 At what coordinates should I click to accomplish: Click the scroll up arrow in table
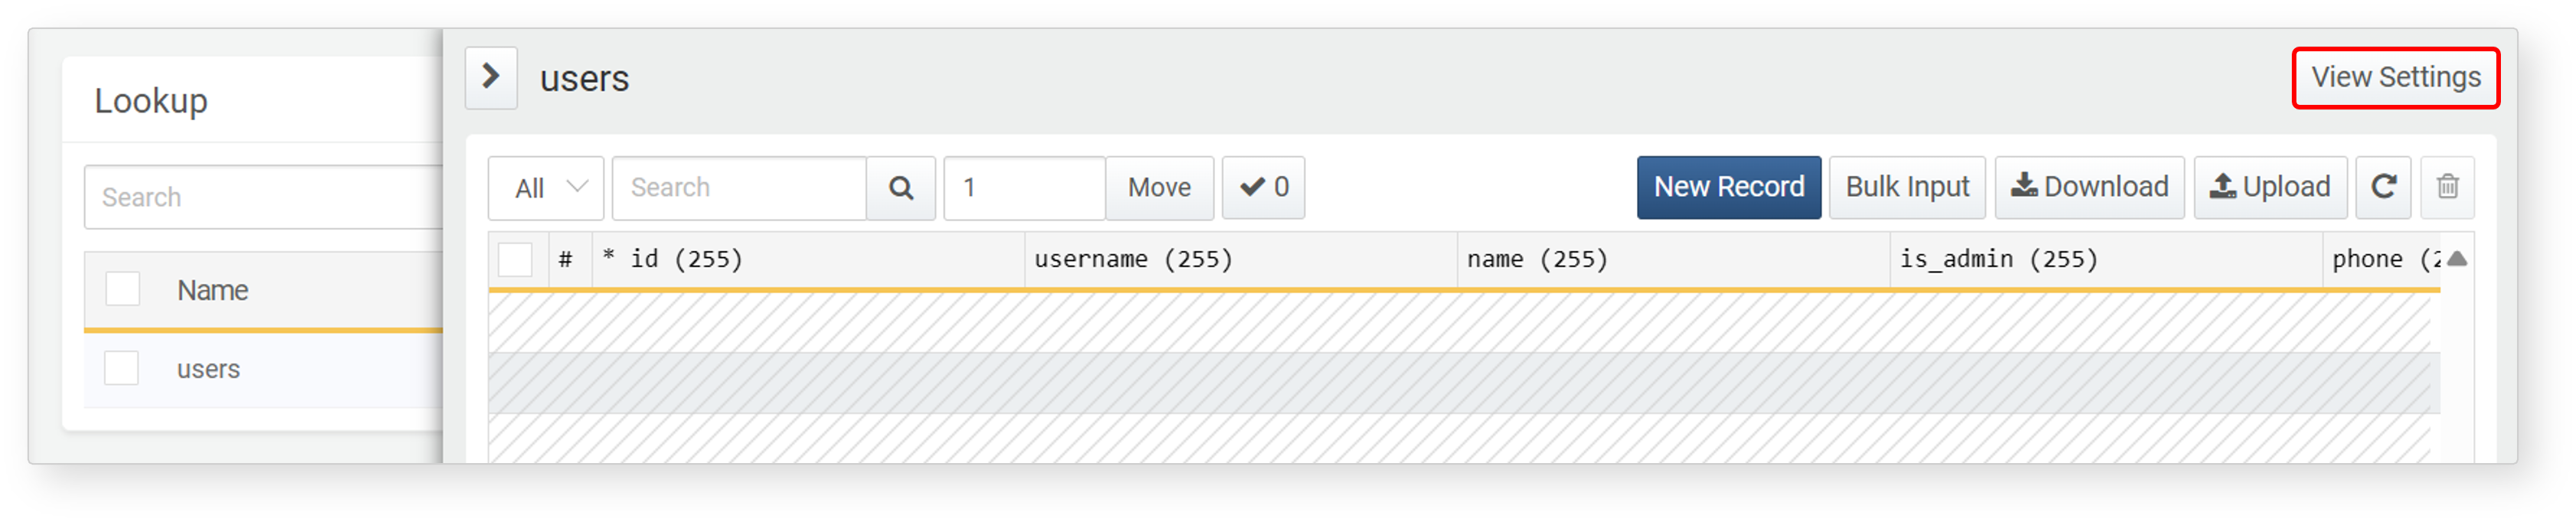click(2456, 259)
